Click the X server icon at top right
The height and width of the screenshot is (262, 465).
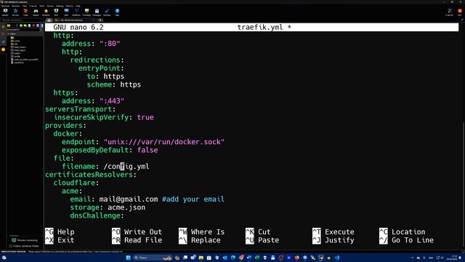point(450,12)
